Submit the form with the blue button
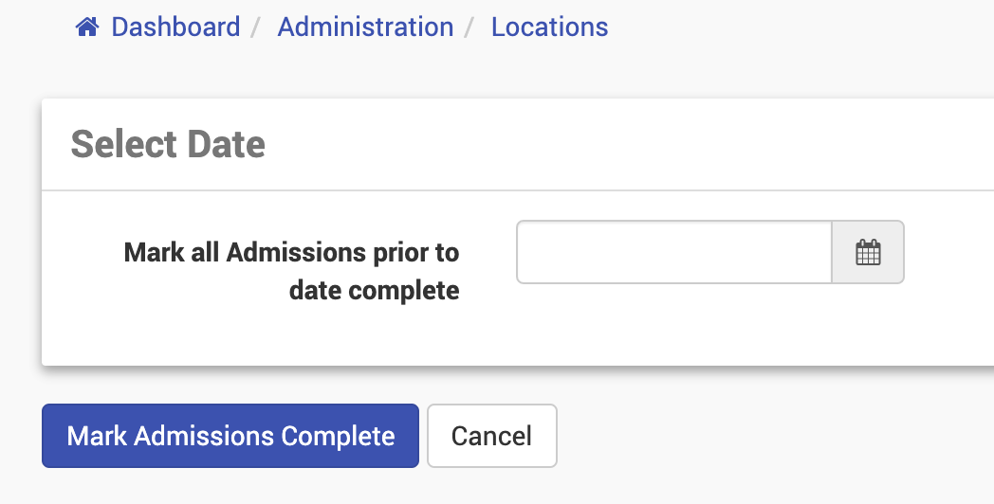994x504 pixels. [x=230, y=436]
